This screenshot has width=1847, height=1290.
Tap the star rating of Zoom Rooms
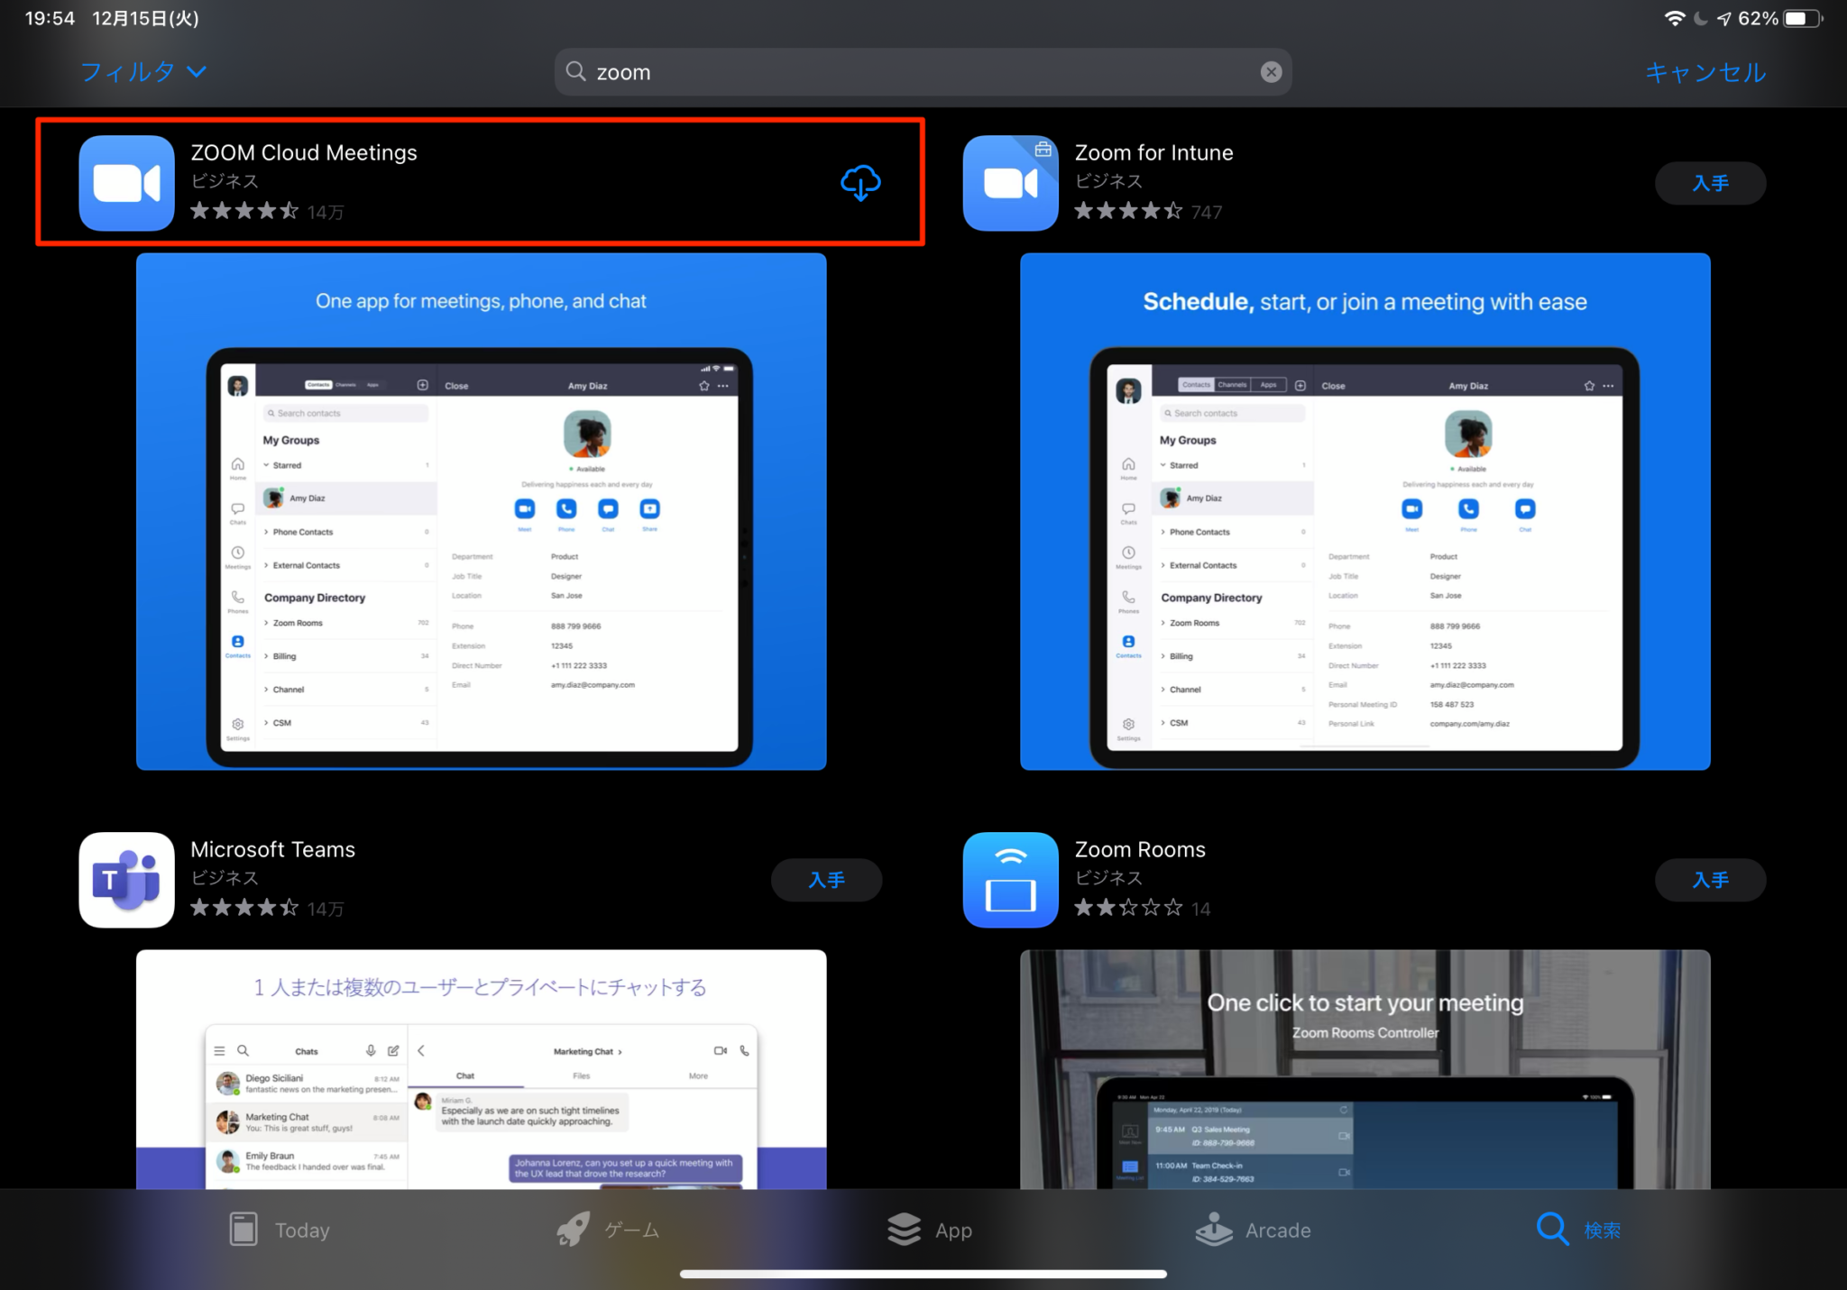1128,908
